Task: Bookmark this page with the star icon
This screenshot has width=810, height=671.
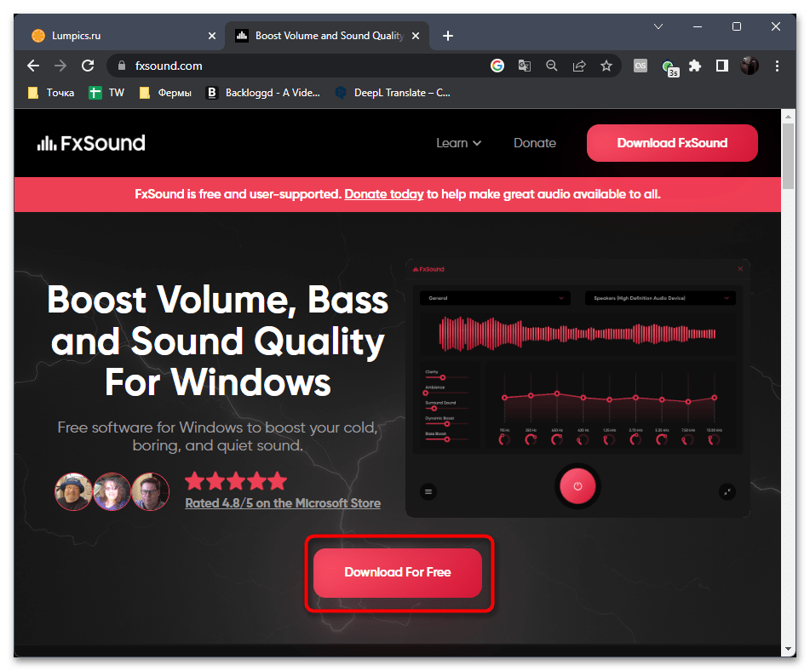Action: pyautogui.click(x=606, y=66)
